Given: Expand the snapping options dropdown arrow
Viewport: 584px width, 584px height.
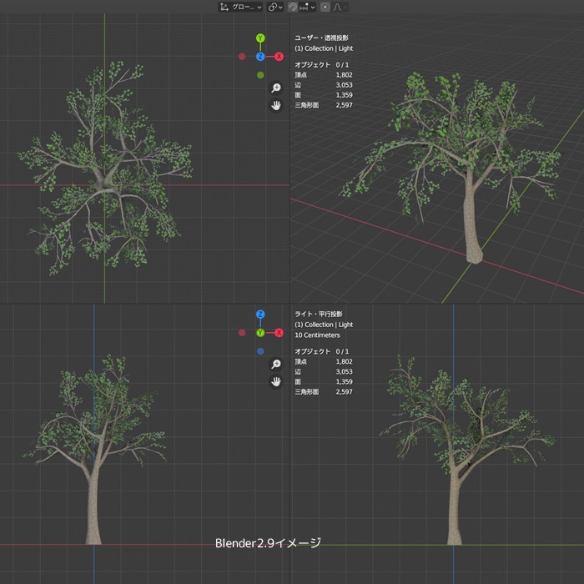Looking at the screenshot, I should (313, 7).
